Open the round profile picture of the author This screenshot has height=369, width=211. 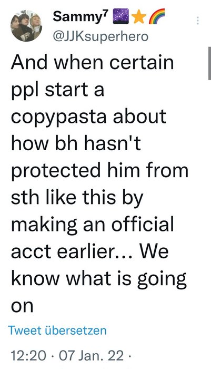(26, 26)
